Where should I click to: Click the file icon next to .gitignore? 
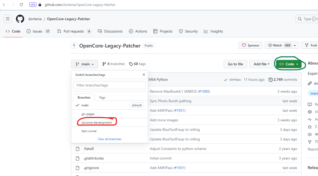pos(78,168)
